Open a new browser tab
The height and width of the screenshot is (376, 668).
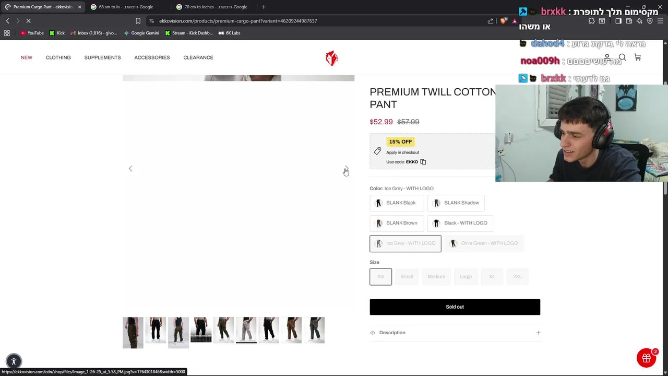[264, 7]
